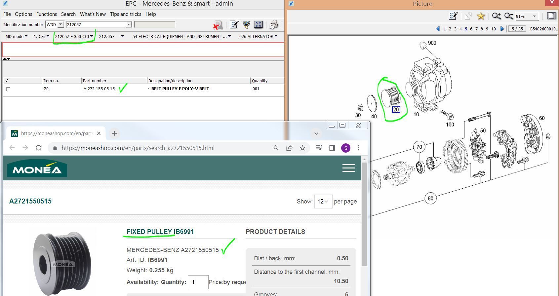Open the Functions menu

tap(46, 14)
